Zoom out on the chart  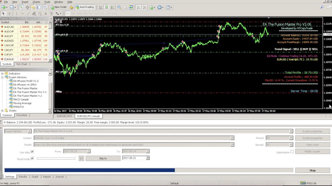click(125, 7)
